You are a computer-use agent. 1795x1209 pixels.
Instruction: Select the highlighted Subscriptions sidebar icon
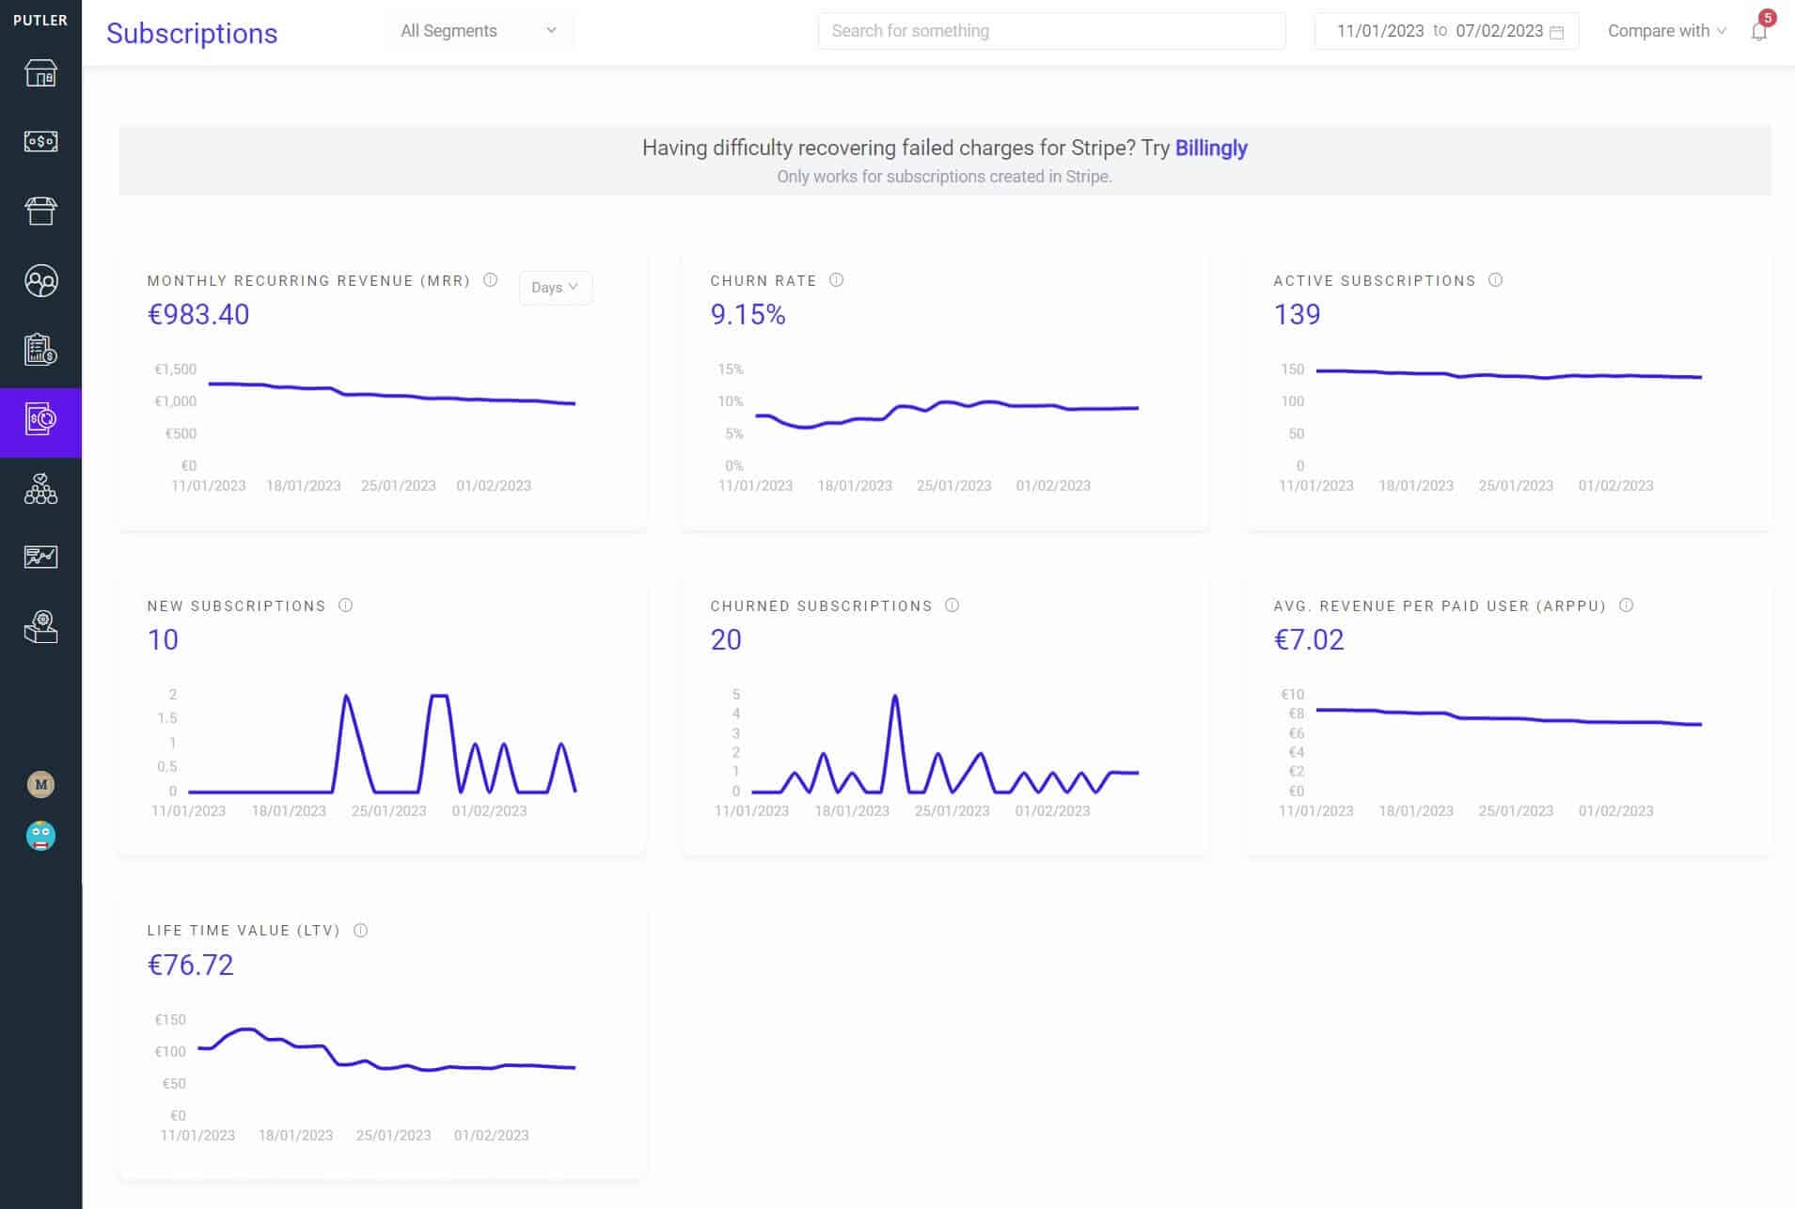tap(40, 419)
